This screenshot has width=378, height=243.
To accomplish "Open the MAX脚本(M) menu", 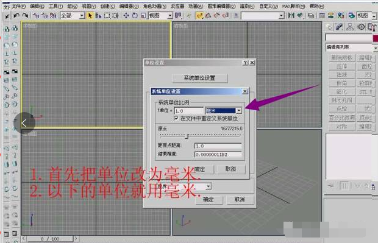I will click(294, 6).
